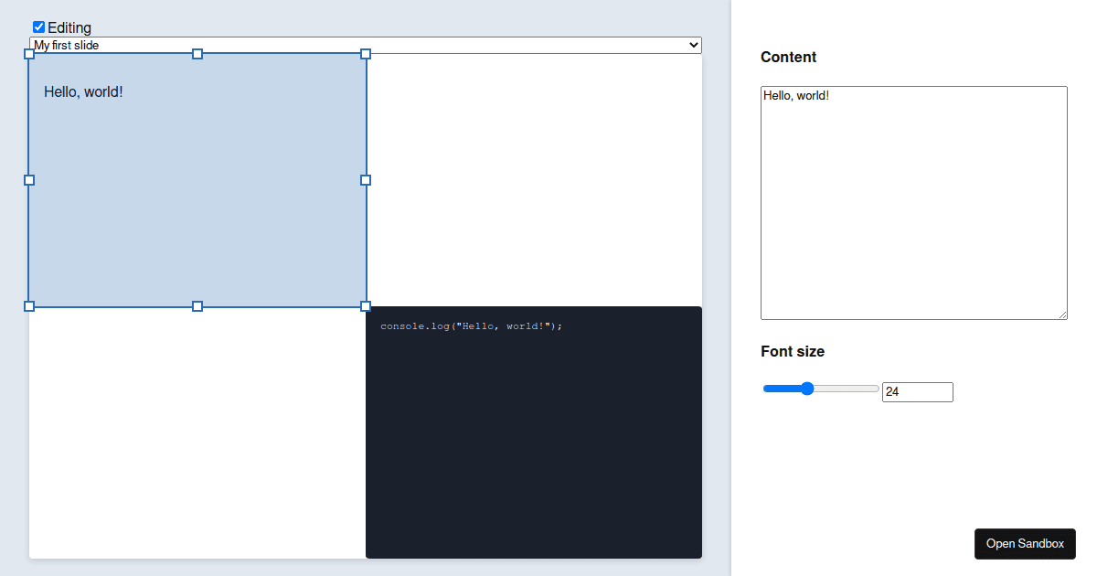Click the left-middle resize handle
Image resolution: width=1097 pixels, height=576 pixels.
[29, 180]
